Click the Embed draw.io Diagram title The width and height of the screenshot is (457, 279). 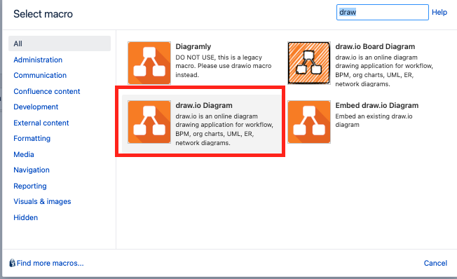377,106
